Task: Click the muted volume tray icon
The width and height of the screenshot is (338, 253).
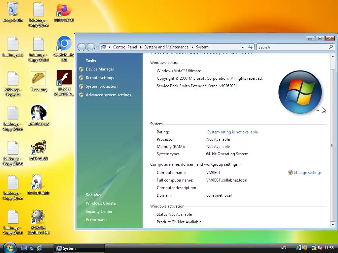Action: click(x=320, y=248)
